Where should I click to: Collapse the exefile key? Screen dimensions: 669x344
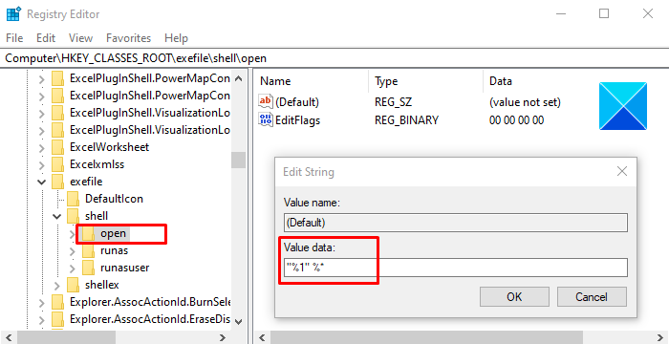tap(41, 182)
